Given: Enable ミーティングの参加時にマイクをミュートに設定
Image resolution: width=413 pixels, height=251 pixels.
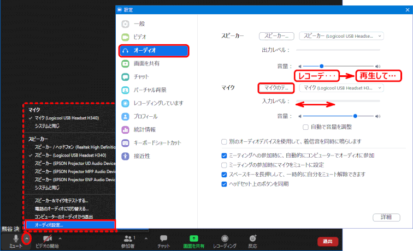Looking at the screenshot, I should coord(224,165).
